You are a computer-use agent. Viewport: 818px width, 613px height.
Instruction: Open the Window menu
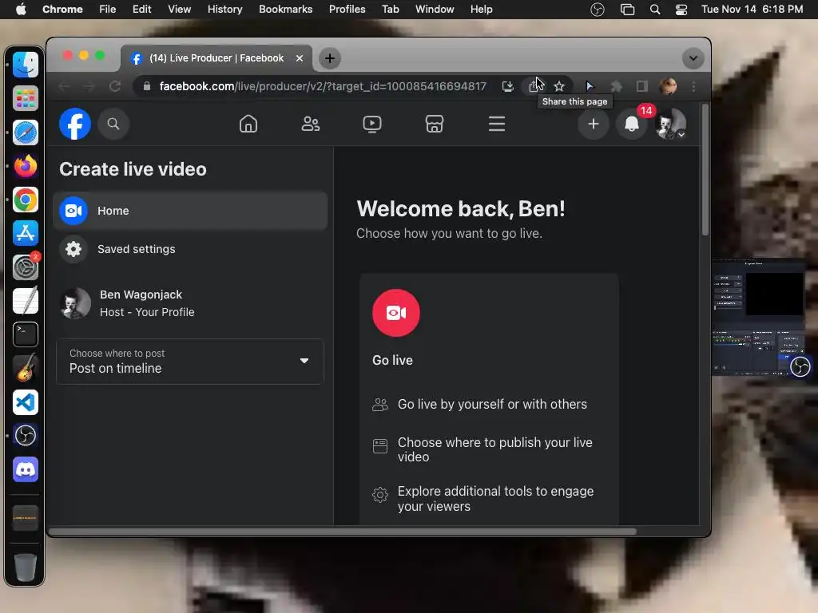tap(435, 10)
